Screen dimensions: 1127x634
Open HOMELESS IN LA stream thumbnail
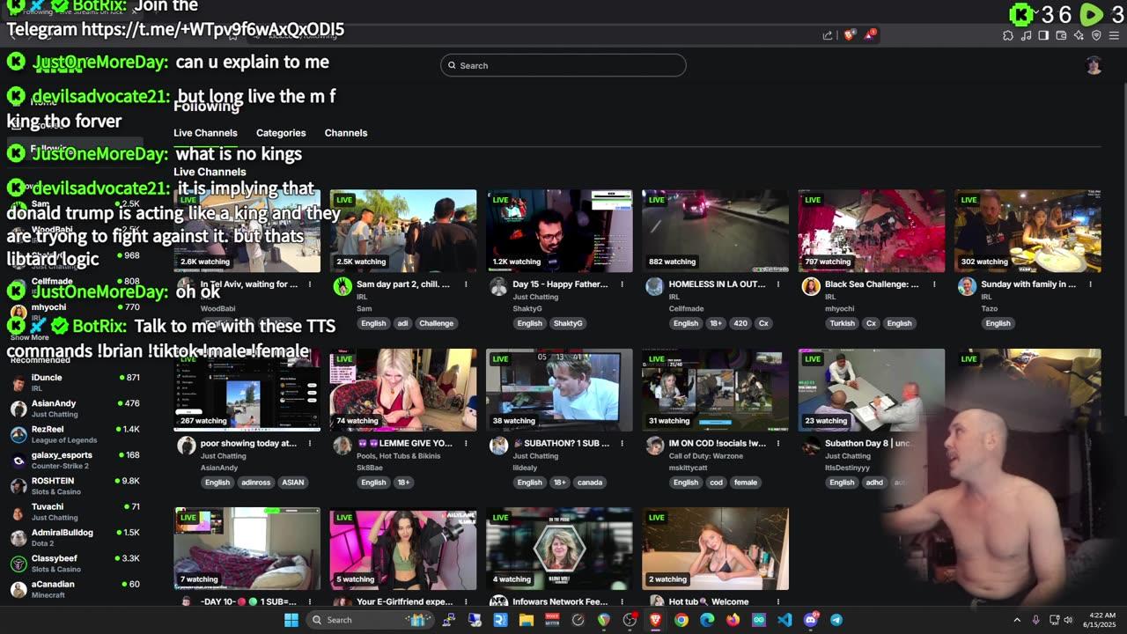tap(715, 231)
